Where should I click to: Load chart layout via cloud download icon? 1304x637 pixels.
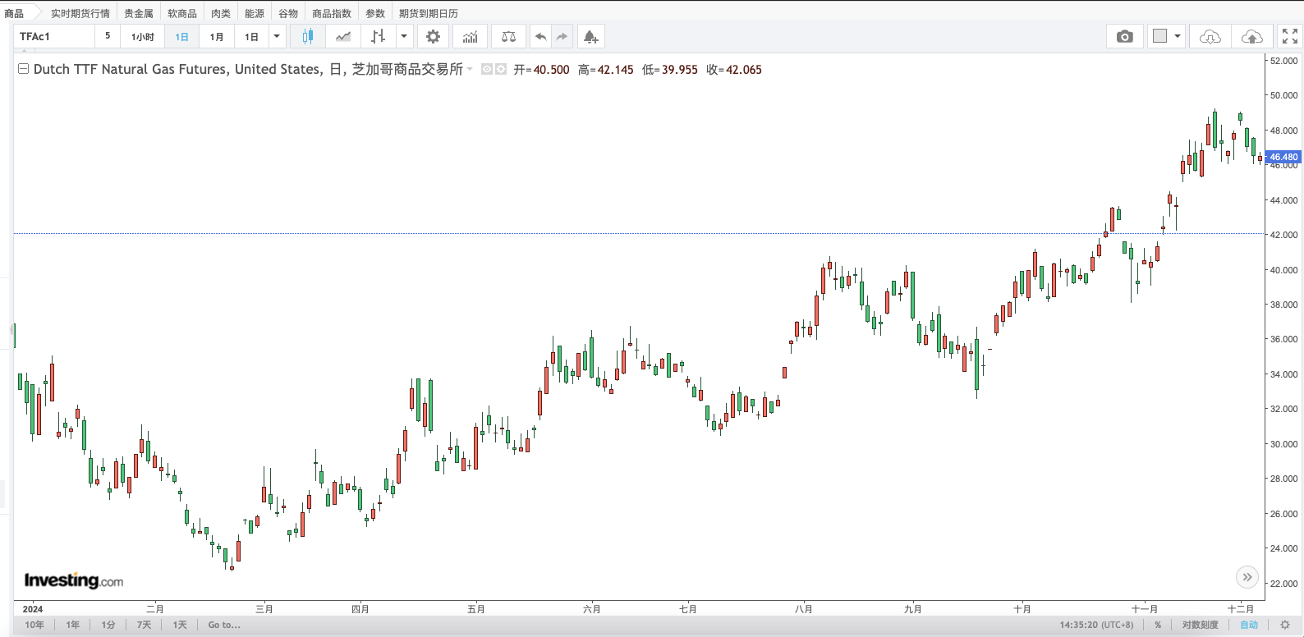[x=1210, y=37]
